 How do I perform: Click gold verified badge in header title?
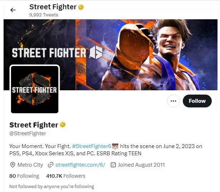click(81, 7)
